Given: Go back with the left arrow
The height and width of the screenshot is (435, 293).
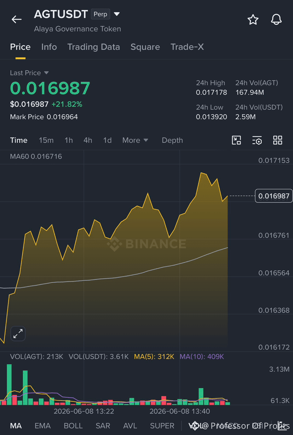Looking at the screenshot, I should (x=17, y=19).
